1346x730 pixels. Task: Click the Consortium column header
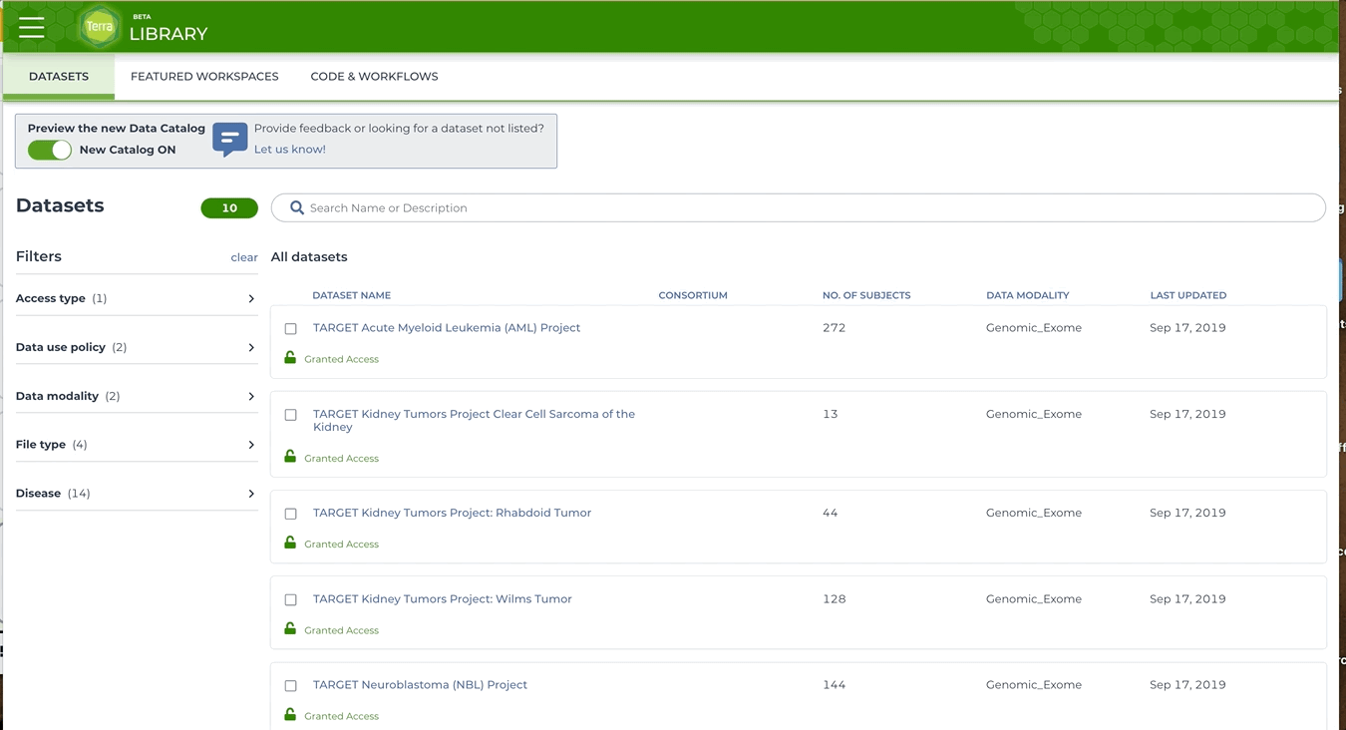click(x=693, y=295)
